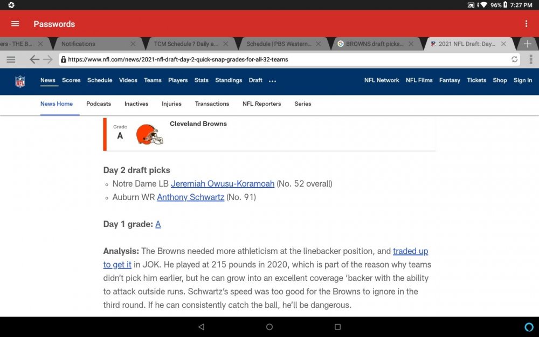Open the Draft section in NFL nav
Viewport: 539px width, 337px height.
[x=255, y=80]
